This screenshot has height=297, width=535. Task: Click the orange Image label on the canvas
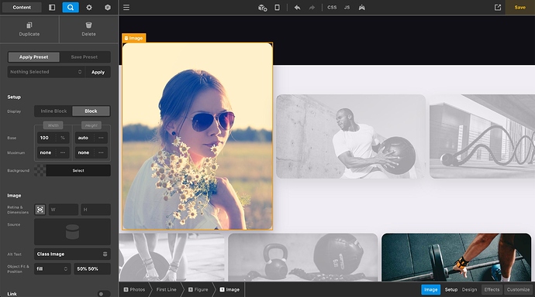click(x=133, y=38)
